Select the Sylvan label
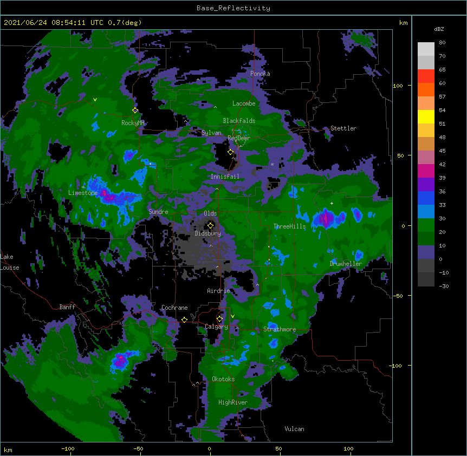The height and width of the screenshot is (456, 467). click(211, 133)
